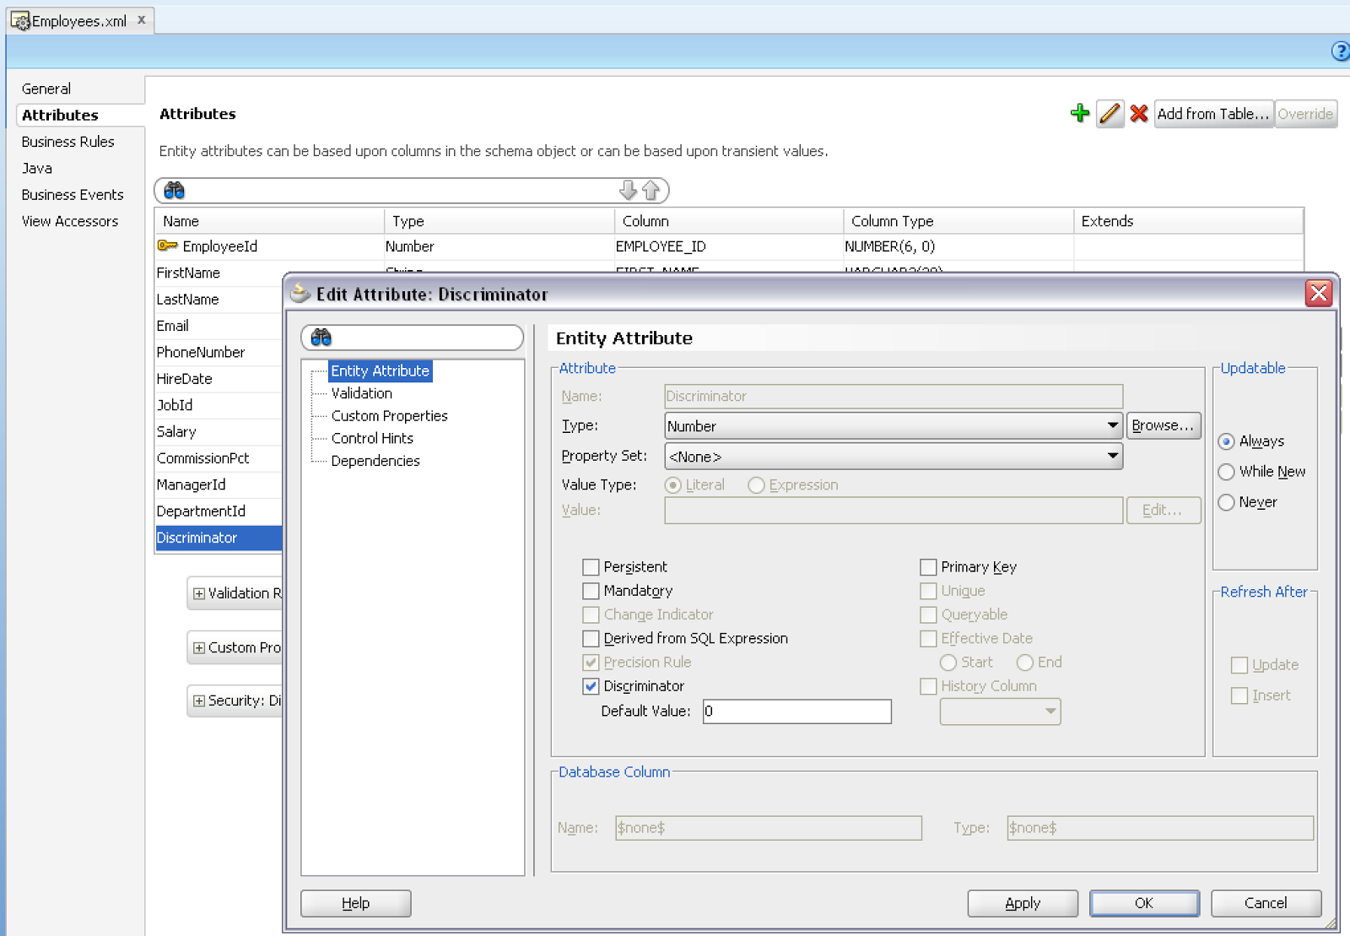The height and width of the screenshot is (936, 1350).
Task: Select the HireDate attribute row
Action: 219,379
